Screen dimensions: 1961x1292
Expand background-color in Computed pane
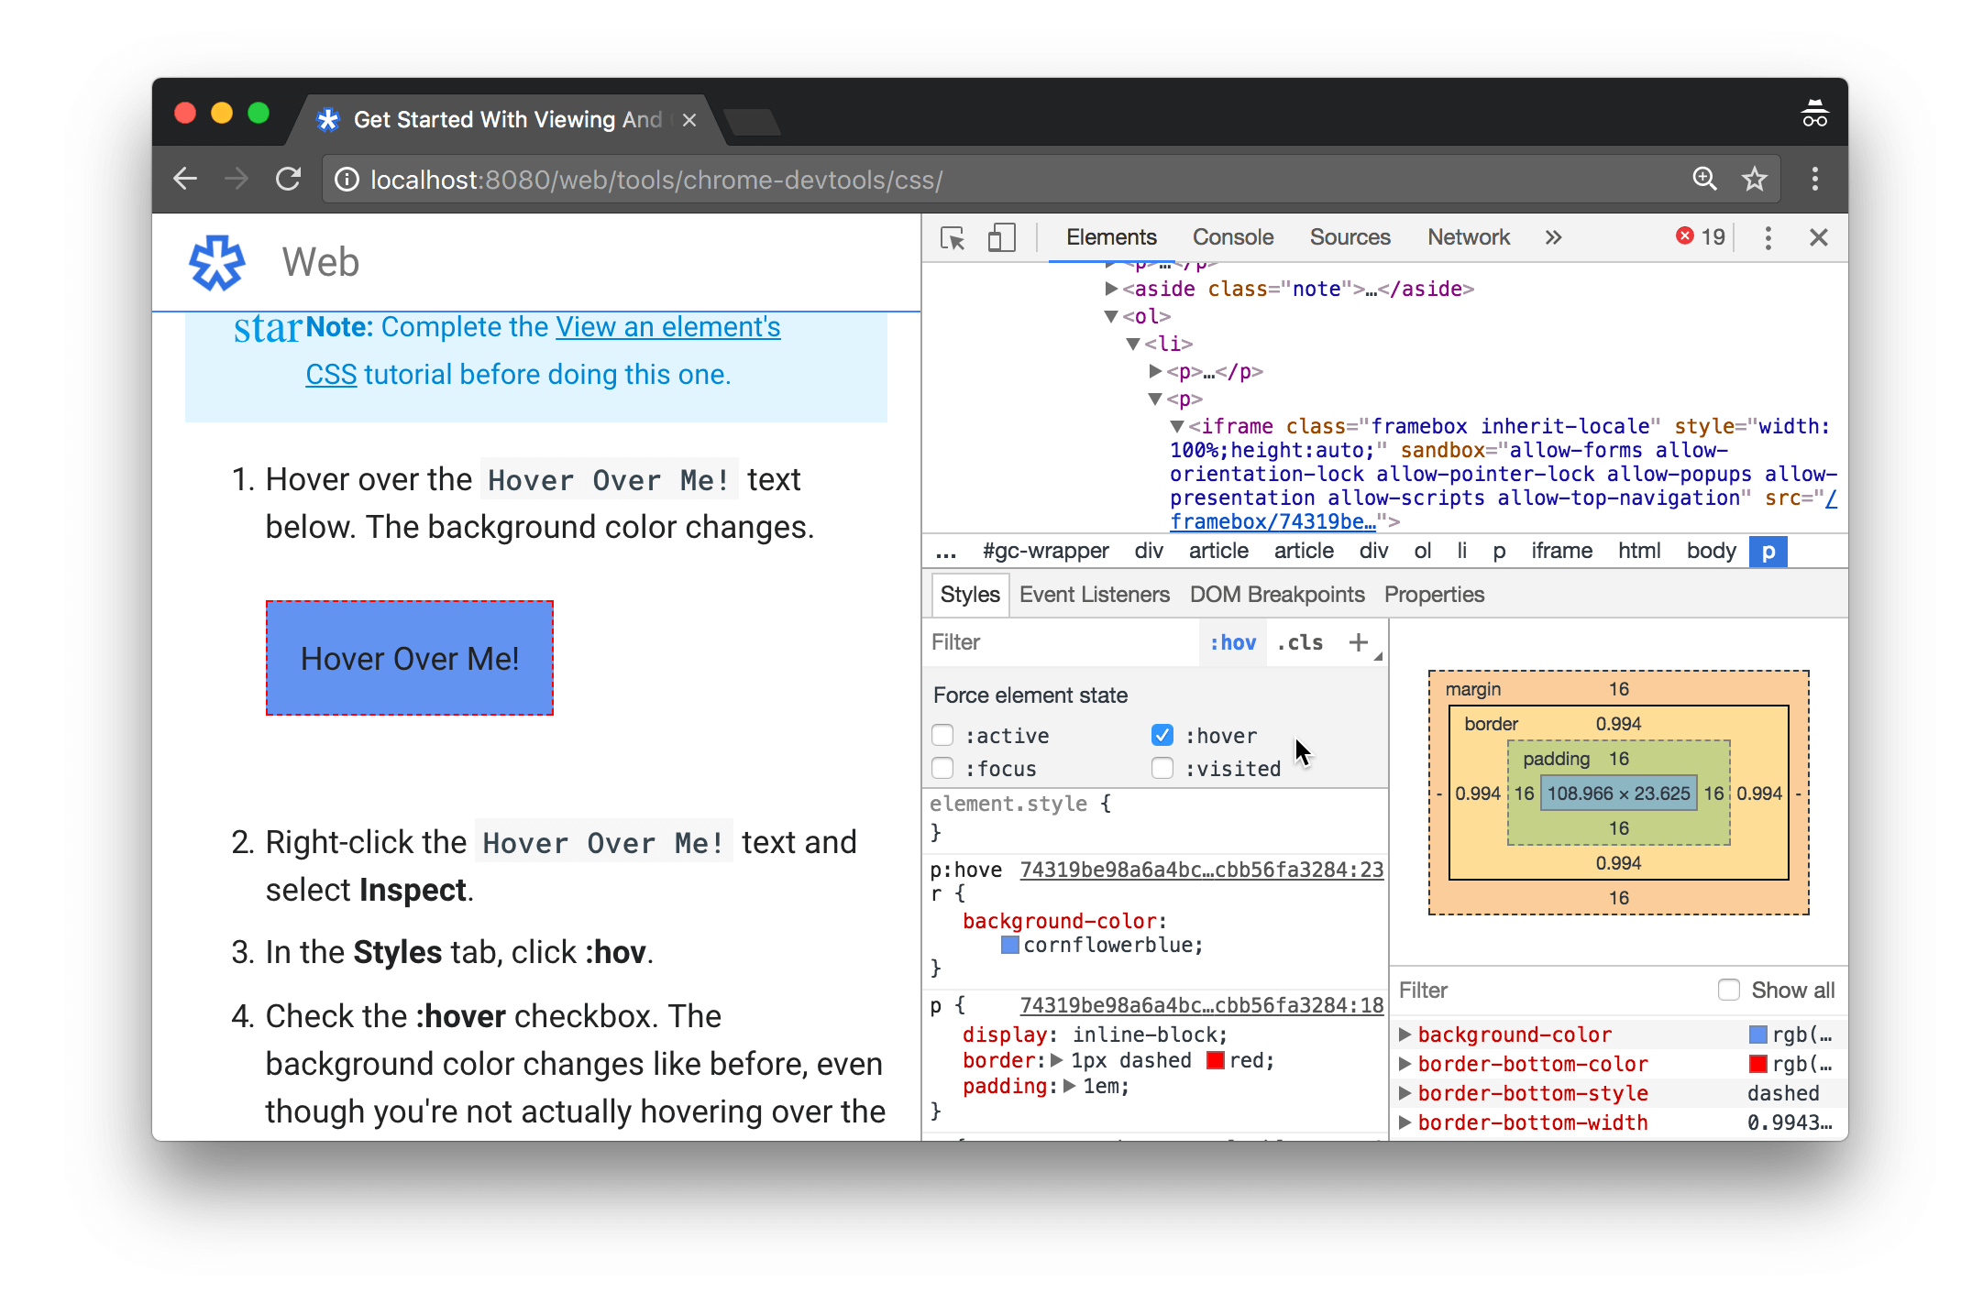pyautogui.click(x=1405, y=1034)
